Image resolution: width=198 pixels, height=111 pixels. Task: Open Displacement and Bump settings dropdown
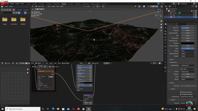188,97
